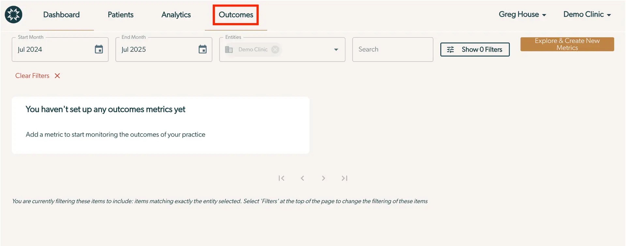Click the Show 0 Filters button
The width and height of the screenshot is (626, 246).
tap(475, 50)
